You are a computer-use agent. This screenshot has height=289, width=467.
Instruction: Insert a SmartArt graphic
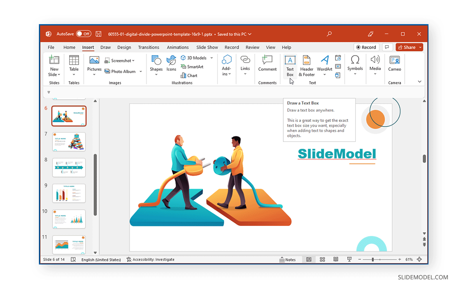click(192, 67)
